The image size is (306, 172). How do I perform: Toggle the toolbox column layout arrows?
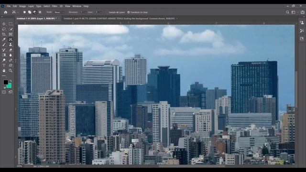coord(2,17)
